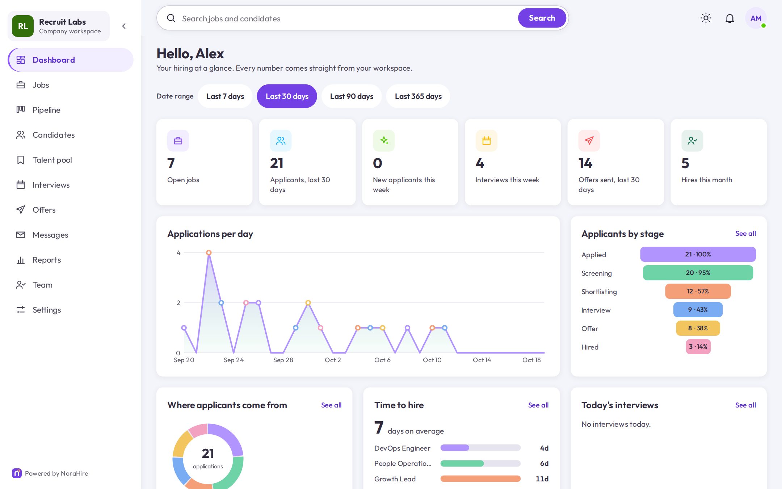Click the Settings sliders icon
The width and height of the screenshot is (782, 489).
21,310
